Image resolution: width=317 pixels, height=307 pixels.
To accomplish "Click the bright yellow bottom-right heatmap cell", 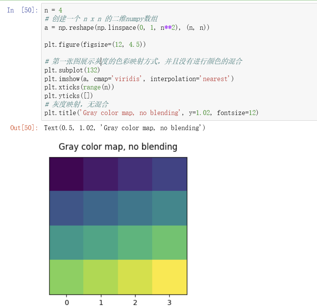I will (169, 277).
